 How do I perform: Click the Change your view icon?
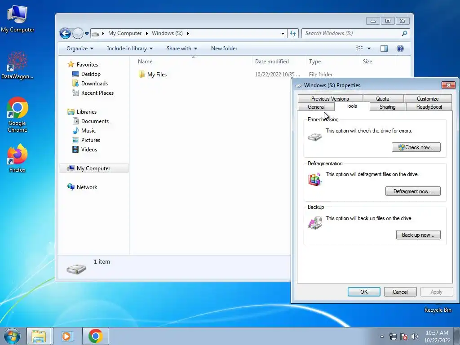[359, 49]
